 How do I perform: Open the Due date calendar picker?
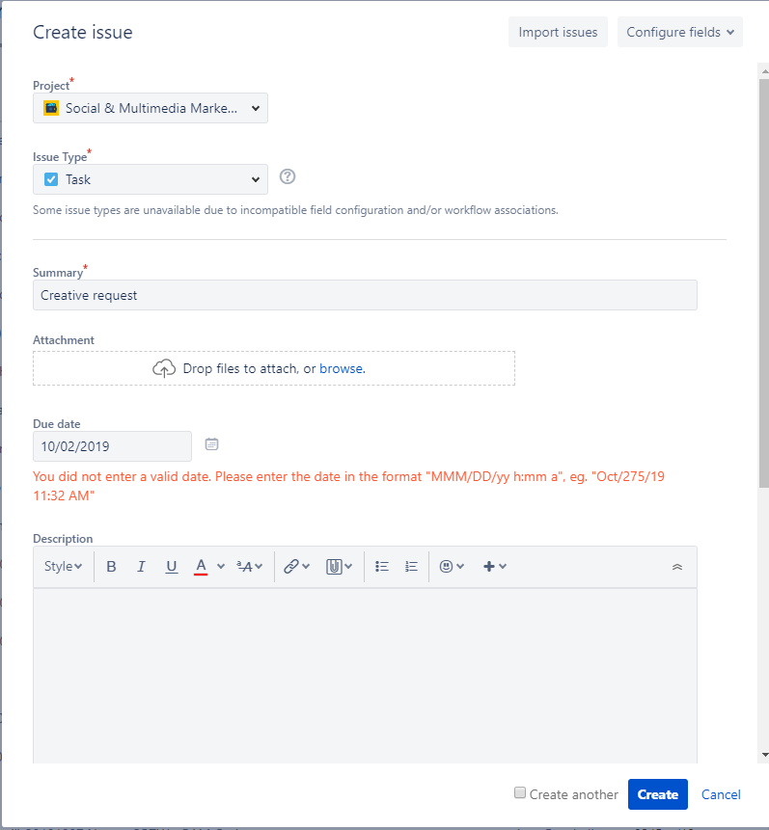tap(211, 444)
